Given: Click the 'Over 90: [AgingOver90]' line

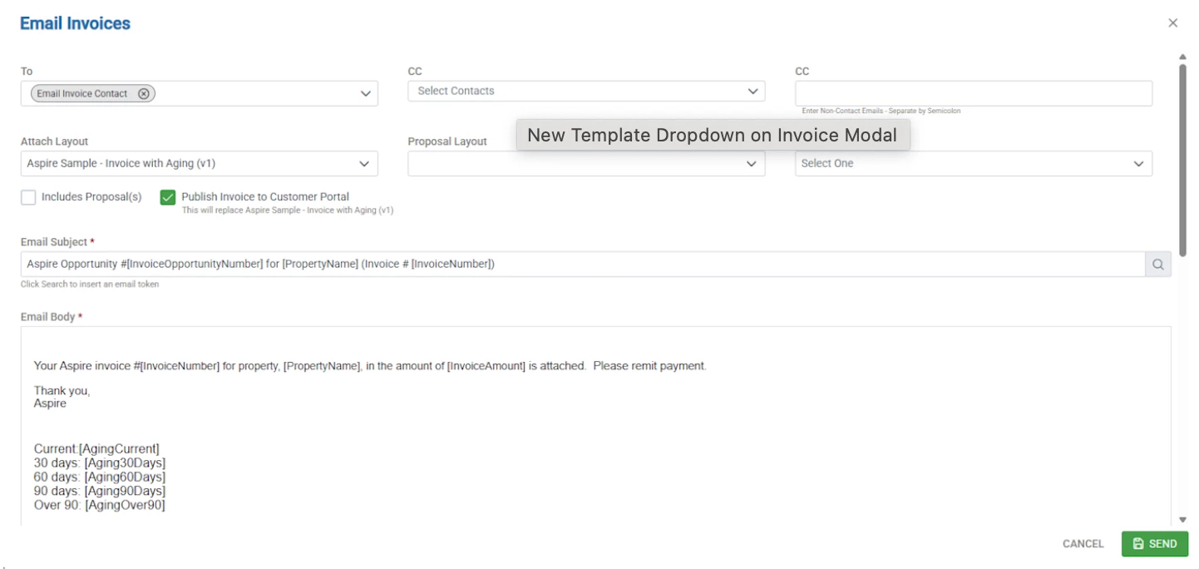Looking at the screenshot, I should (100, 506).
